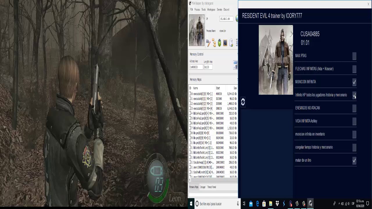
Task: Switch to the Debuger bottom tab
Action: (x=203, y=187)
